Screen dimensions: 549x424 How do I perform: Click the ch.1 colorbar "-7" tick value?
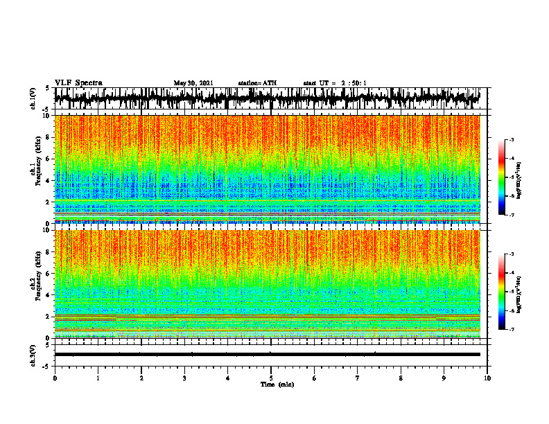[511, 215]
